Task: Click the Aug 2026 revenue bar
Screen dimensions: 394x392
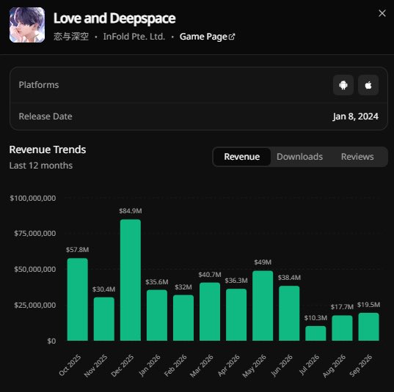Action: coord(342,328)
